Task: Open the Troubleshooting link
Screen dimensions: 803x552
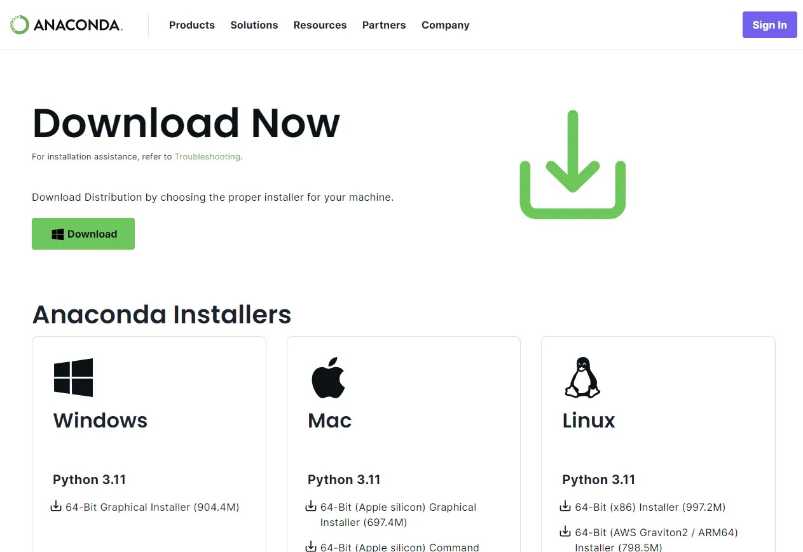Action: point(207,156)
